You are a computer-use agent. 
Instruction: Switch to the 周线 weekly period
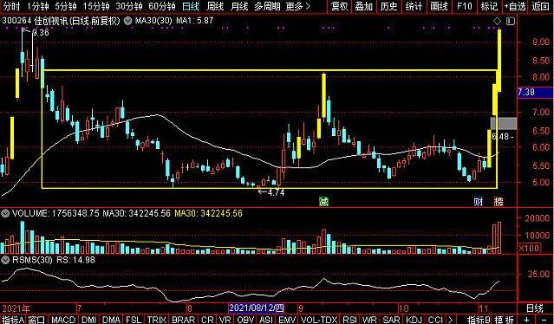click(x=215, y=6)
